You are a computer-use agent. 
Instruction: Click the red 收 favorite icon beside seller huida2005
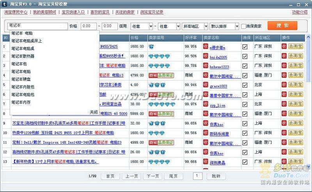coord(206,56)
